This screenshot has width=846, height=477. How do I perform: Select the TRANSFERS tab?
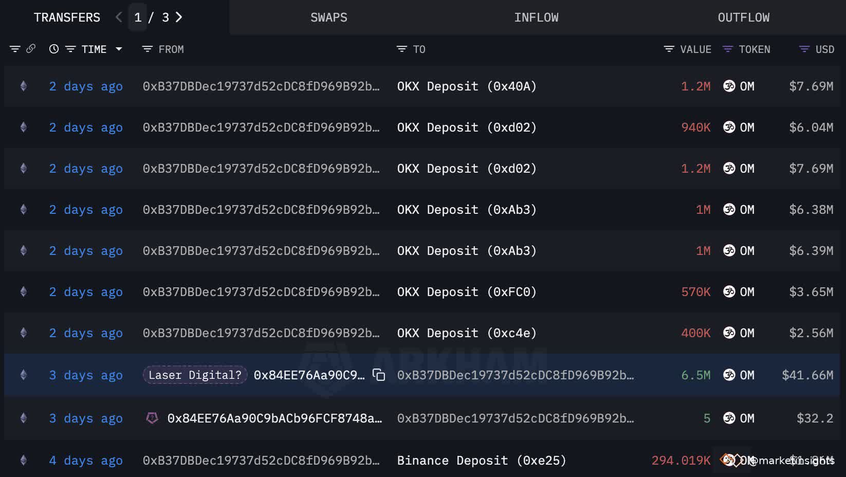click(67, 17)
